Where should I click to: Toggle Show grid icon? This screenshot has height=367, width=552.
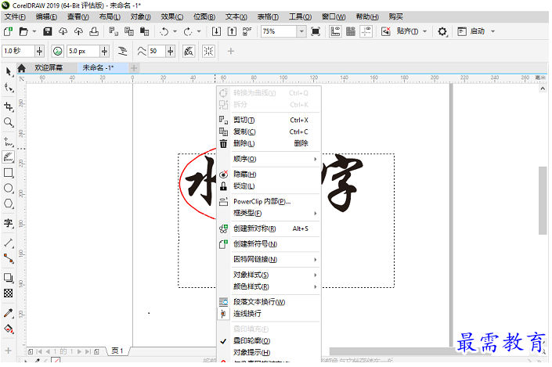click(x=351, y=31)
